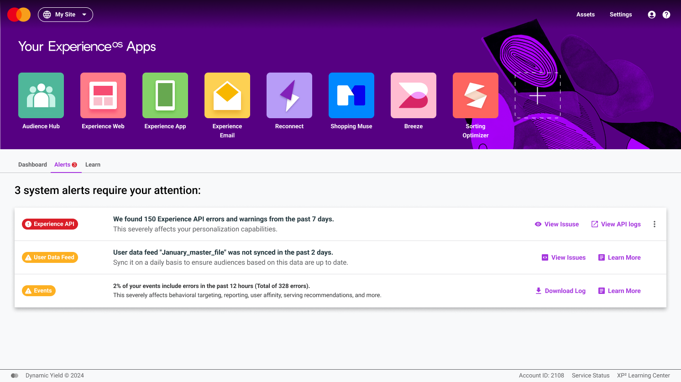Screen dimensions: 681x382
Task: Open the help question mark icon
Action: click(x=666, y=15)
